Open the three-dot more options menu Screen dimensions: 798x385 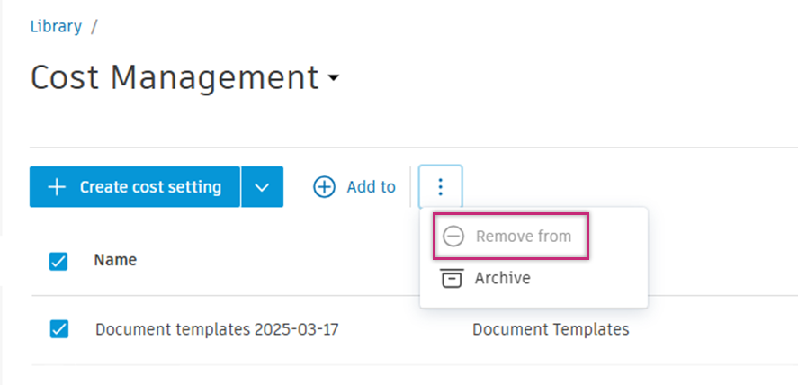440,187
